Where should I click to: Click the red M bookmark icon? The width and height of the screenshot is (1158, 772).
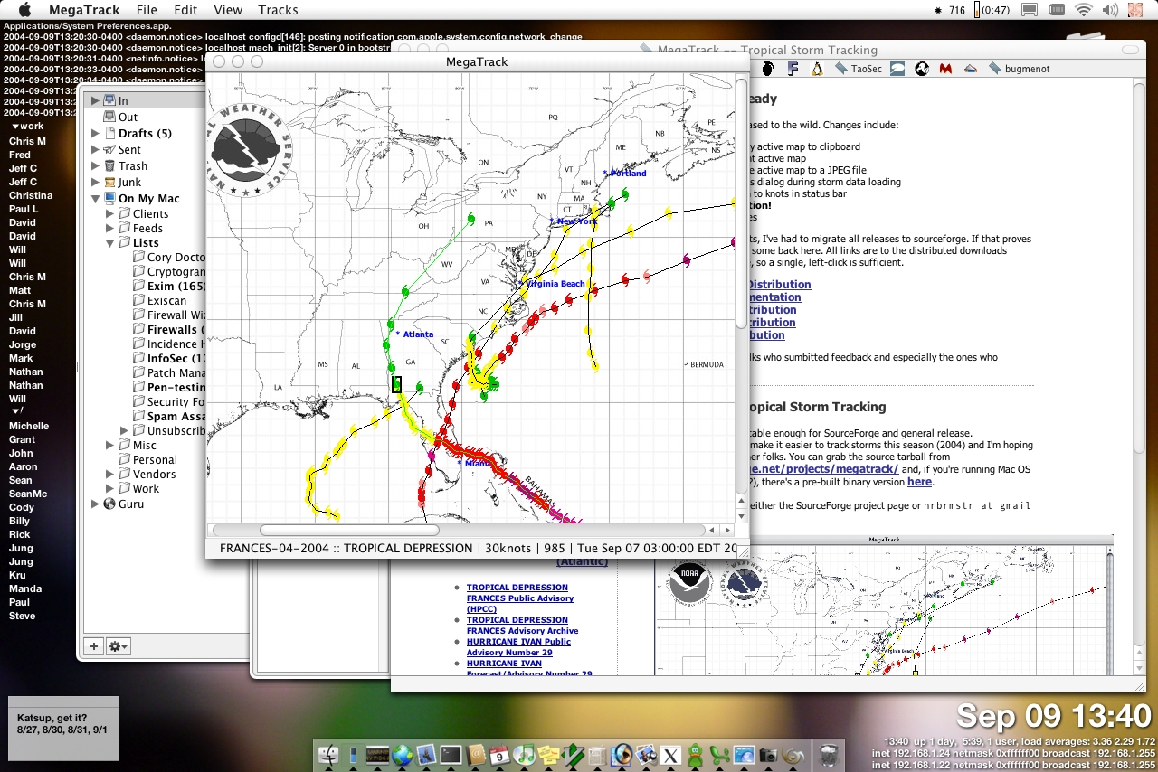(945, 68)
